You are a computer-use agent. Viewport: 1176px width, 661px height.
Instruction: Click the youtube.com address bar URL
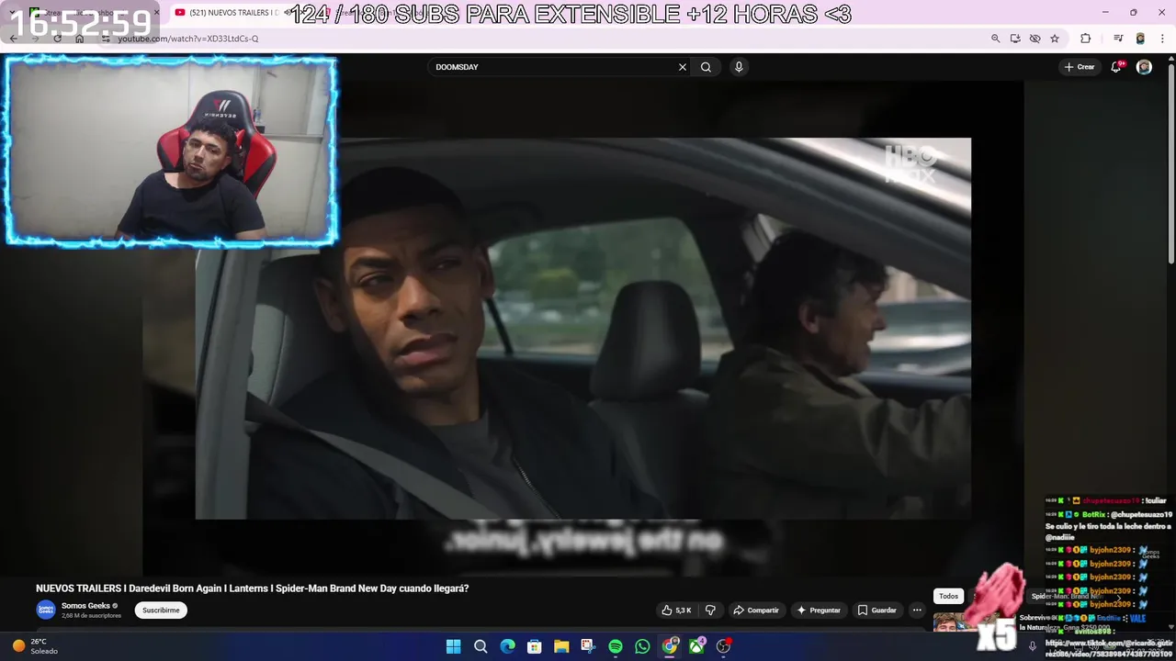tap(188, 39)
